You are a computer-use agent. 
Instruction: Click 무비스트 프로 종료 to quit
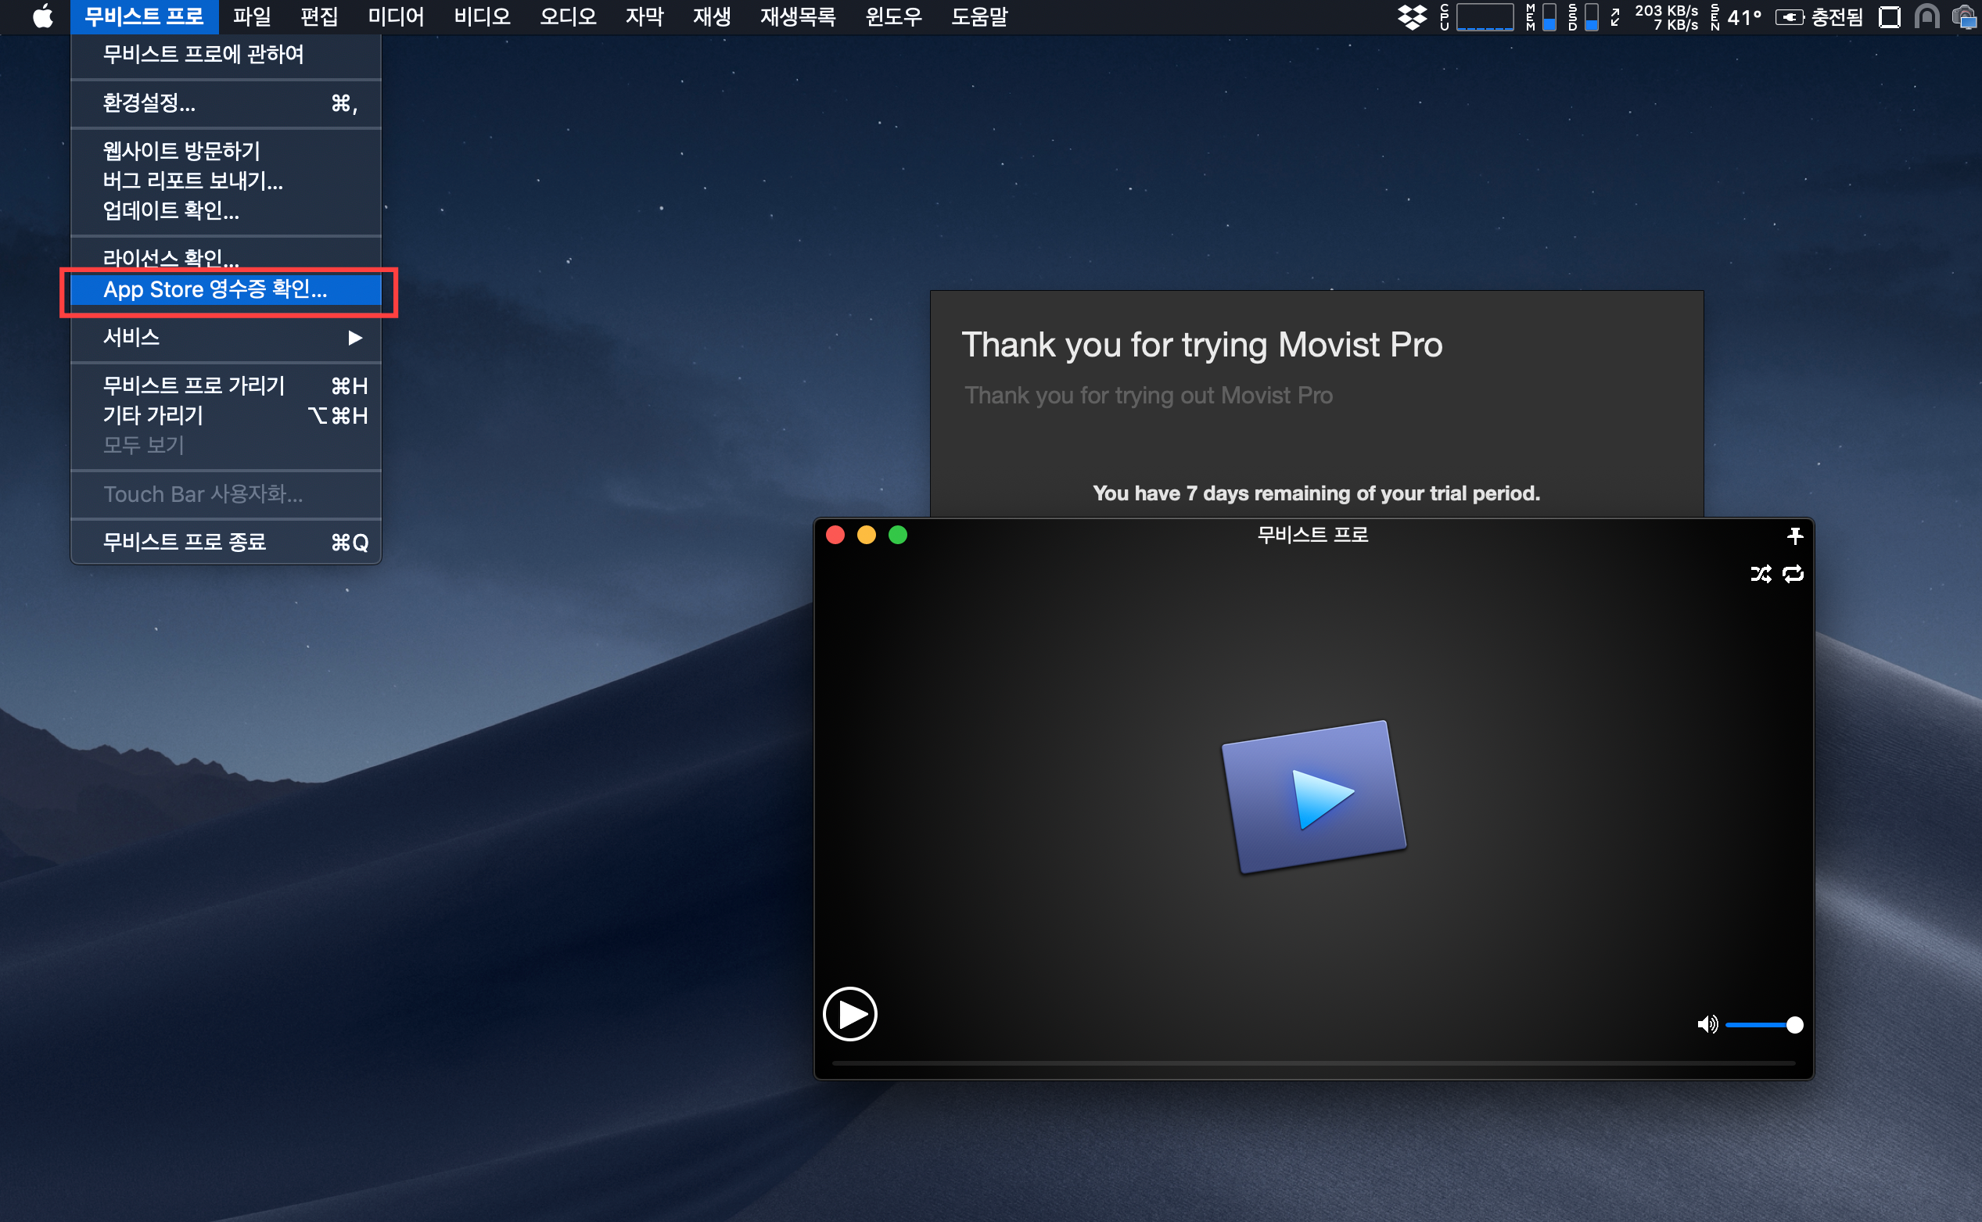pyautogui.click(x=185, y=542)
